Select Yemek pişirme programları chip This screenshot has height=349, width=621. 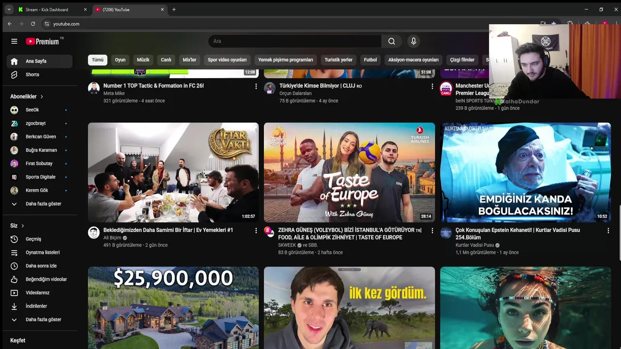pyautogui.click(x=286, y=60)
